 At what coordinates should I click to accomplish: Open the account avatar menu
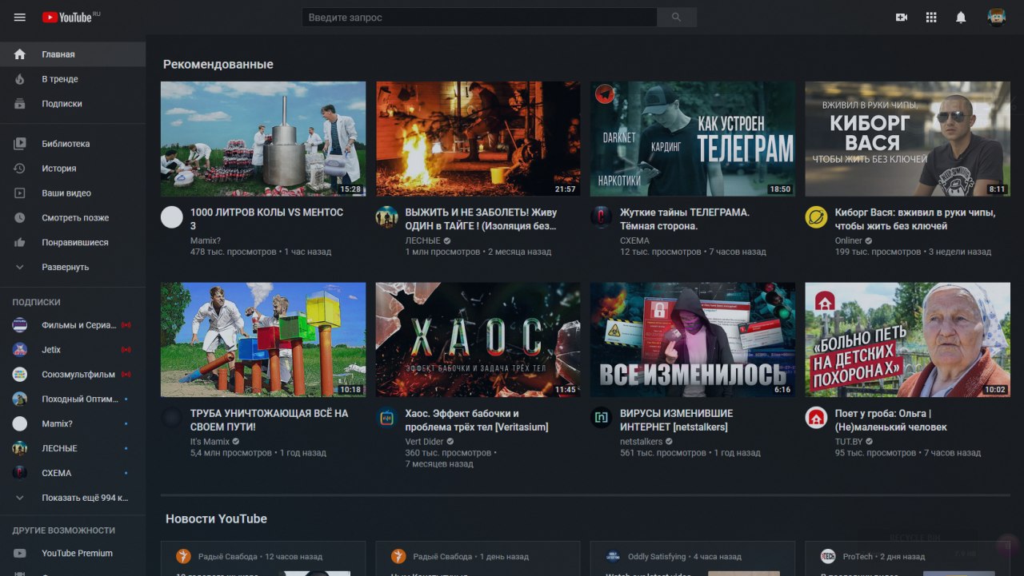(x=996, y=18)
